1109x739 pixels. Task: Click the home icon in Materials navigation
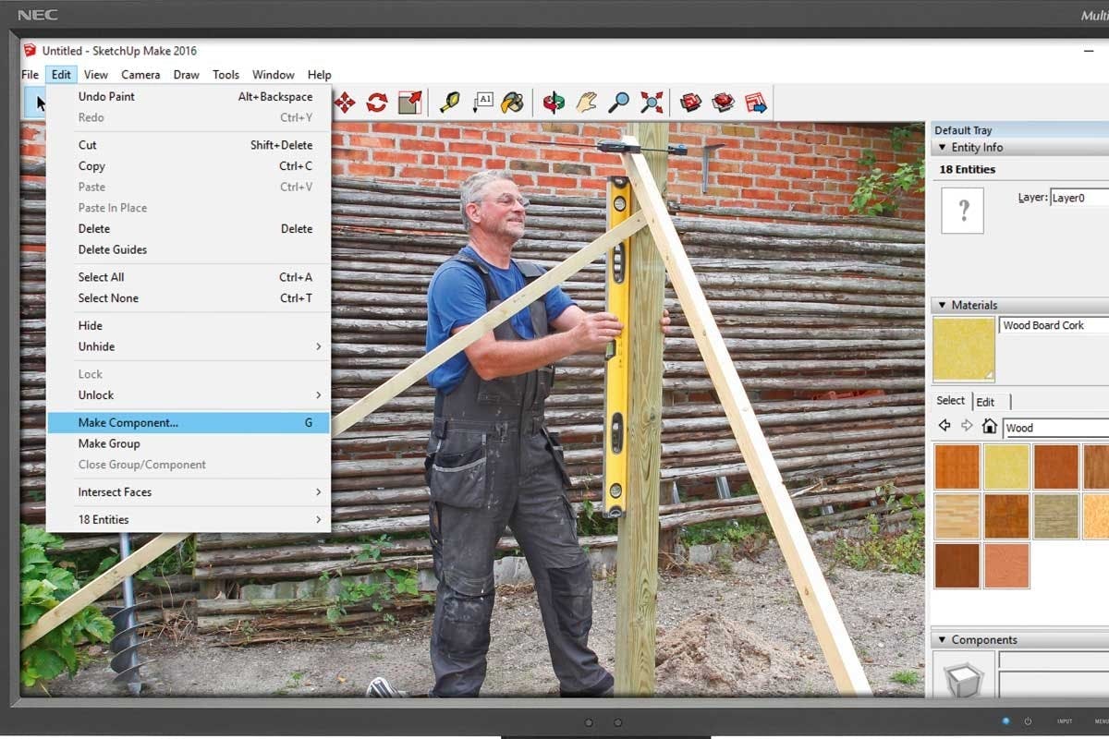point(988,428)
